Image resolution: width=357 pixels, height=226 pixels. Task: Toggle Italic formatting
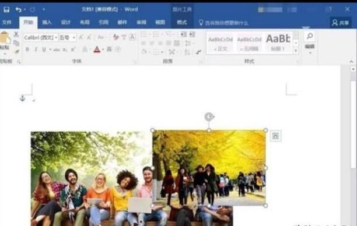pos(36,50)
